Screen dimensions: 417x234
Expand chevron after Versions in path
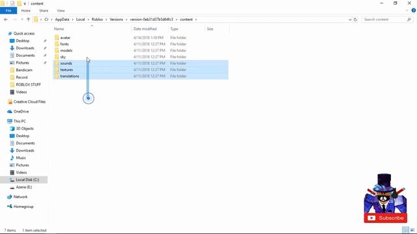coord(126,19)
